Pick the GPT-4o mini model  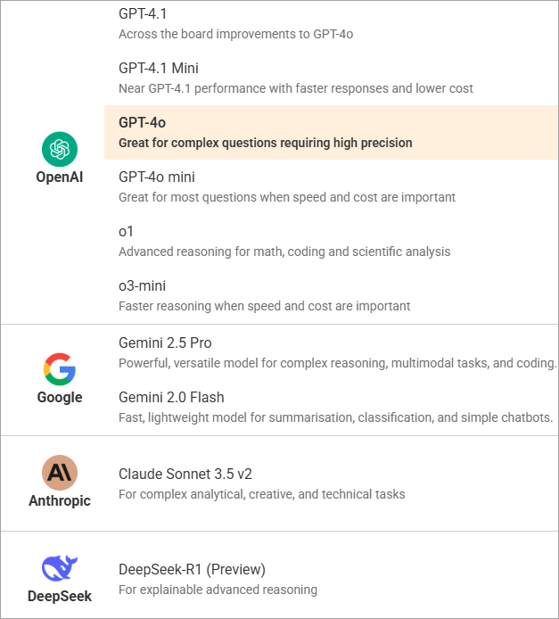click(331, 186)
